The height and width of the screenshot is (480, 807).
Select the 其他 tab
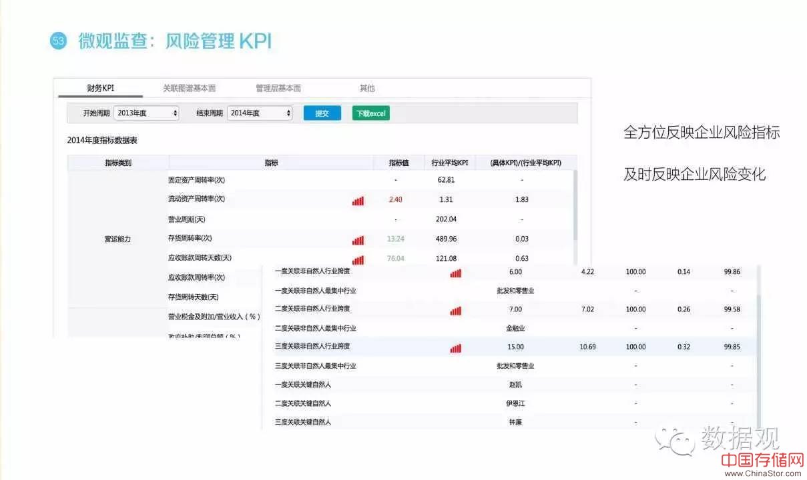(367, 88)
